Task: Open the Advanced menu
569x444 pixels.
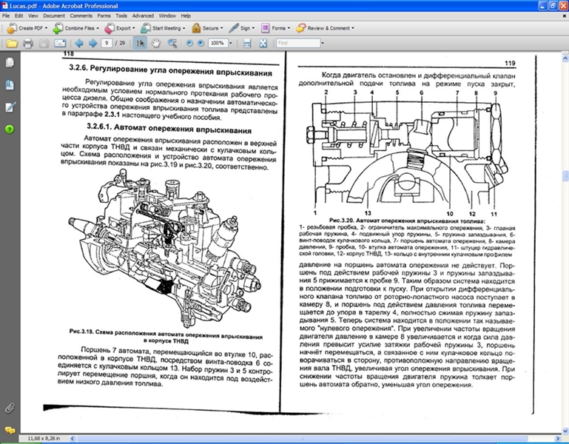Action: (x=143, y=15)
